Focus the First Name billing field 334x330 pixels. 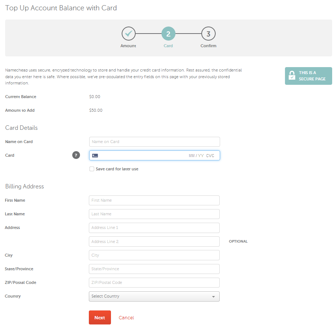[x=154, y=201]
